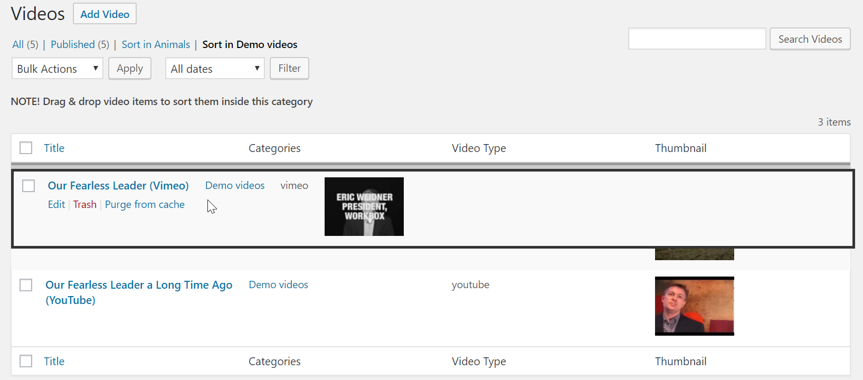Image resolution: width=863 pixels, height=380 pixels.
Task: Focus the video search input field
Action: (696, 39)
